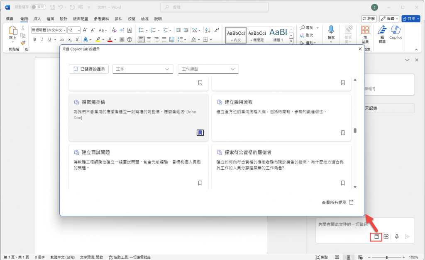This screenshot has height=260, width=425.
Task: Click the subscript x₂ icon
Action: 70,39
